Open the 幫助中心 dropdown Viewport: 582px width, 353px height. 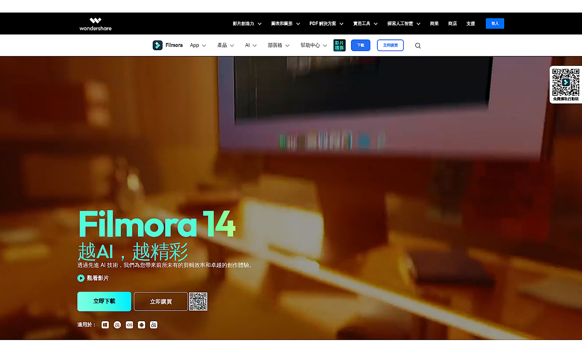(314, 45)
